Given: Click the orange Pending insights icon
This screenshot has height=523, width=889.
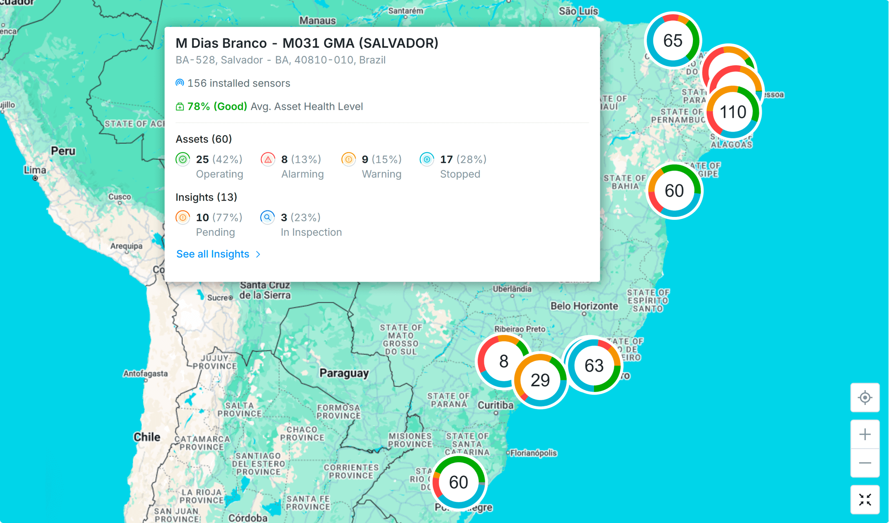Looking at the screenshot, I should tap(183, 217).
